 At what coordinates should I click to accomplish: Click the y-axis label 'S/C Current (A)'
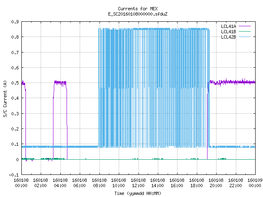coord(5,99)
